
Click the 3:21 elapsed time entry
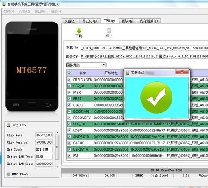tap(185, 175)
